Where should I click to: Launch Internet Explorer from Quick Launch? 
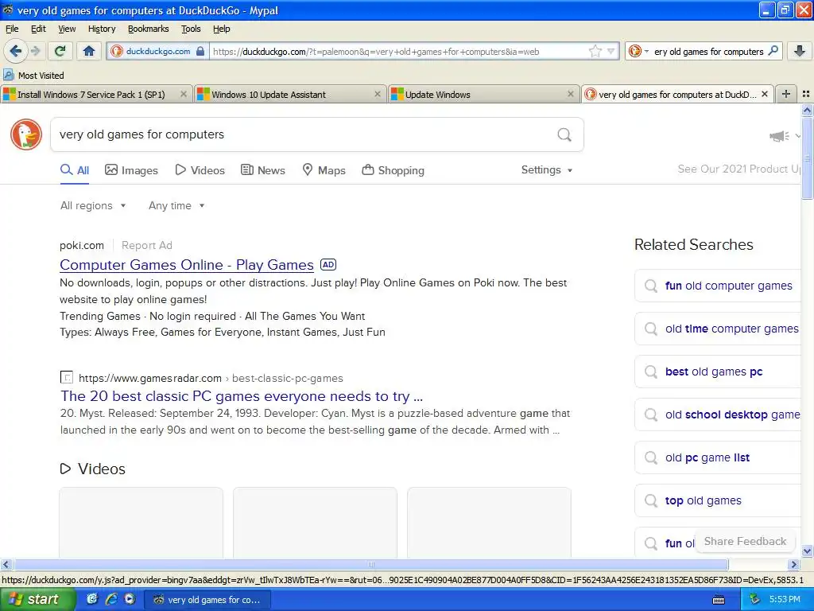coord(110,599)
